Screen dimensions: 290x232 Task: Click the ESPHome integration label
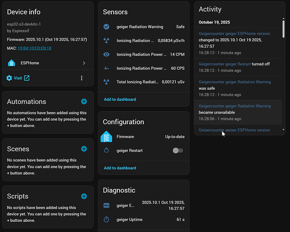tap(30, 63)
